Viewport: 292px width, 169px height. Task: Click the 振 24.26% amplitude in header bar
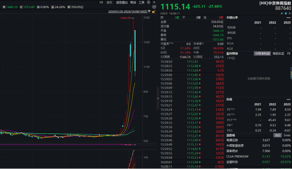58,7
